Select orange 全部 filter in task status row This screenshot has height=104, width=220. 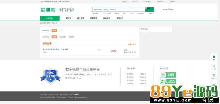click(x=54, y=37)
